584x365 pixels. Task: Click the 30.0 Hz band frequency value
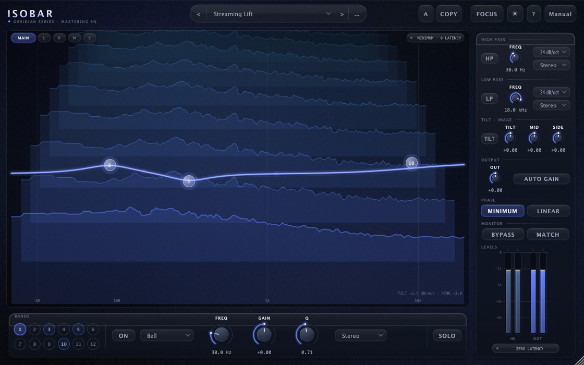(x=222, y=352)
